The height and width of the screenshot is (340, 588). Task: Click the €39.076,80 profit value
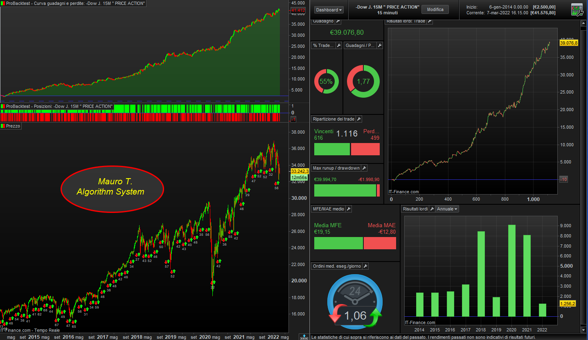point(347,33)
